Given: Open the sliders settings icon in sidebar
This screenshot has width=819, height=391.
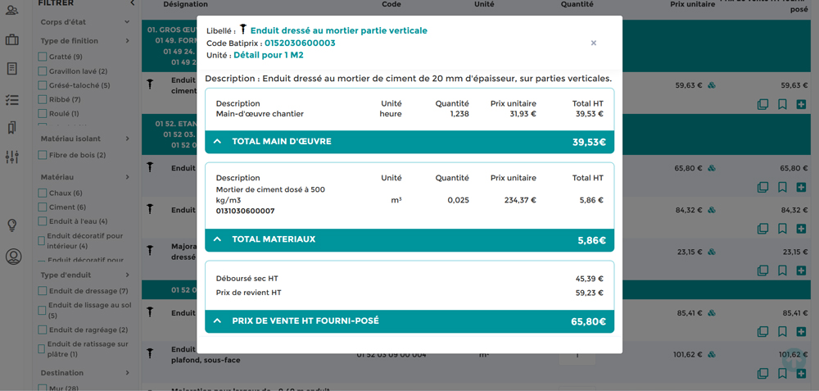Looking at the screenshot, I should [x=12, y=157].
